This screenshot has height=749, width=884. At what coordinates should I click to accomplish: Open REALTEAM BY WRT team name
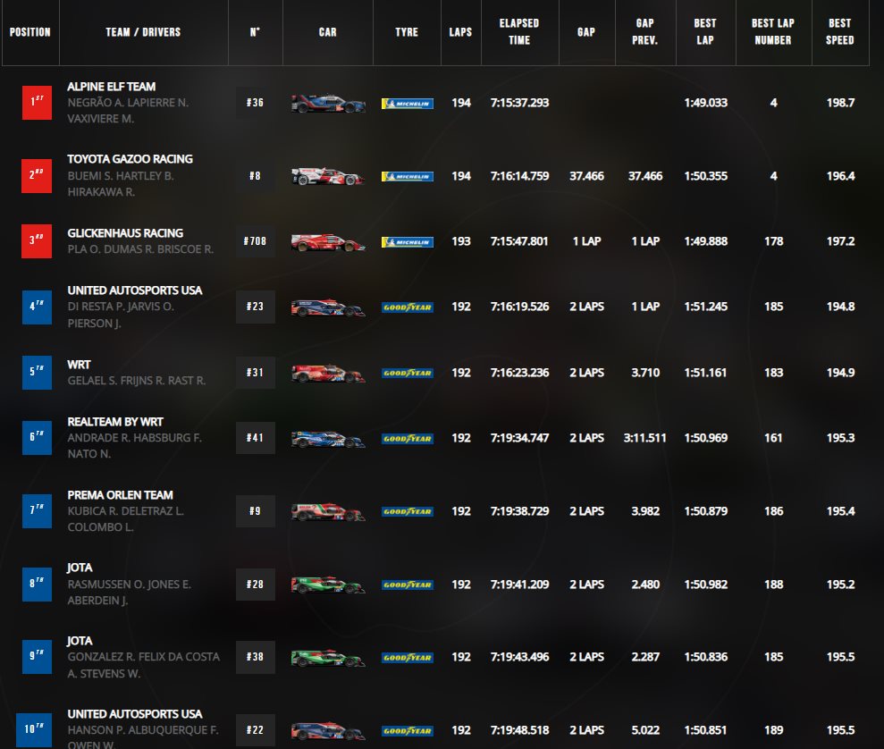[115, 422]
